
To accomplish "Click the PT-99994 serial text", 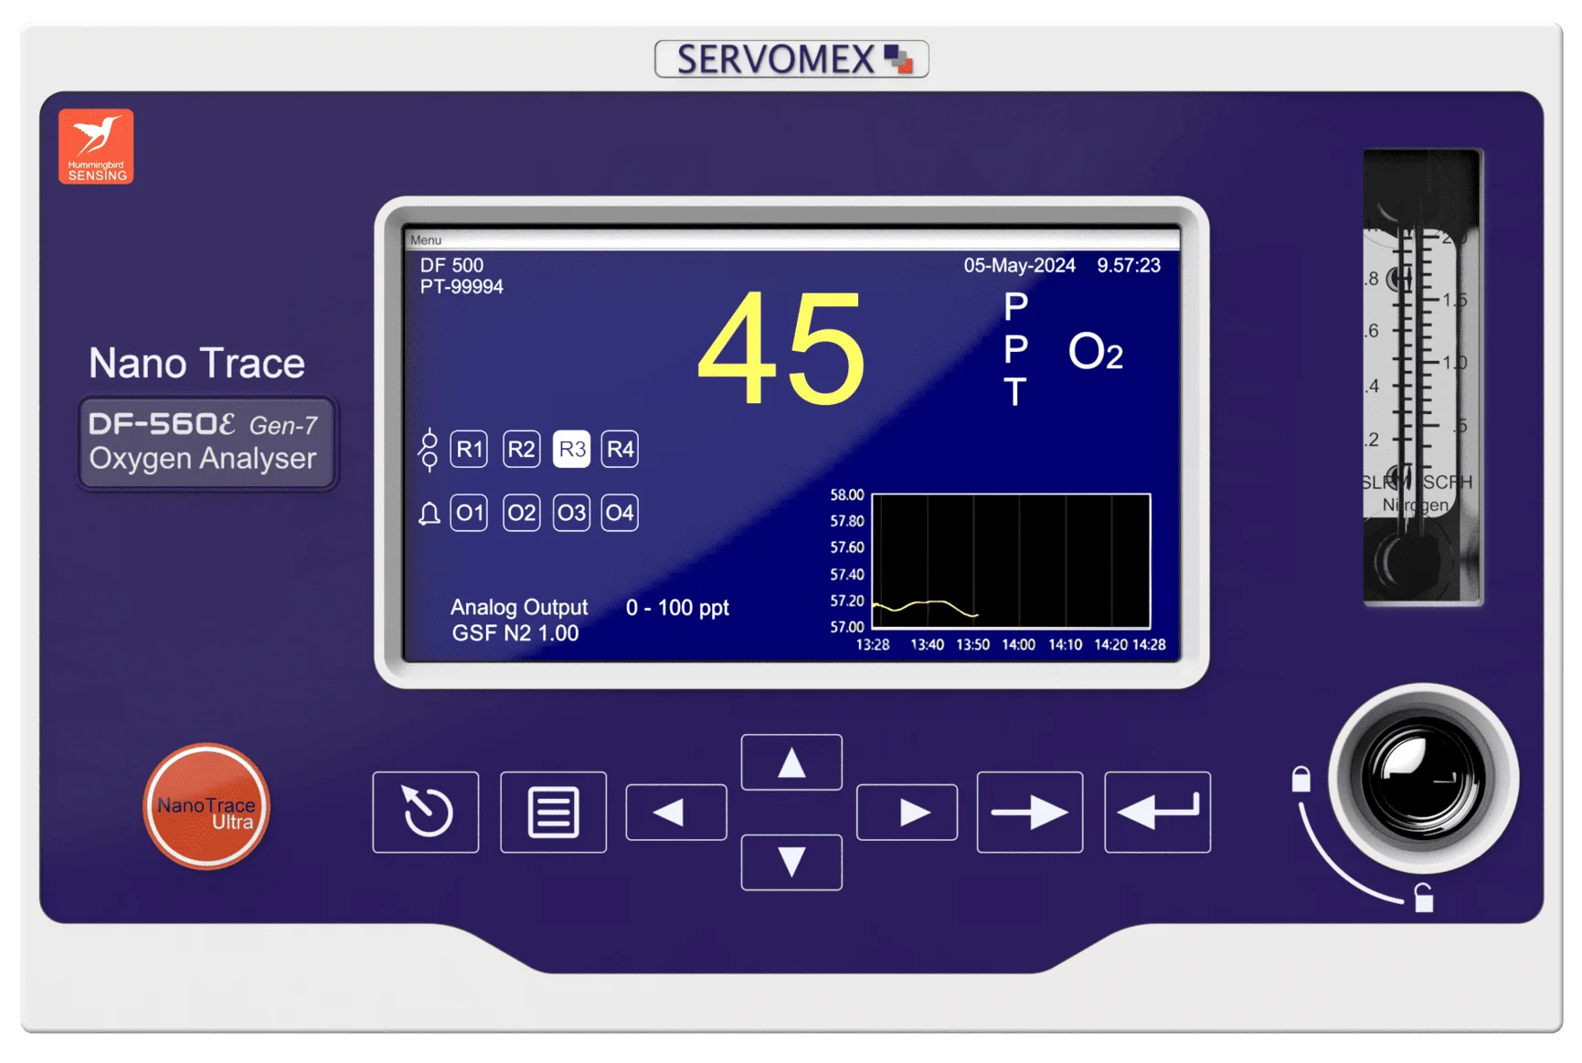I will coord(462,287).
